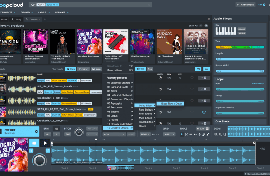
Task: Open Reverb Effect submenu
Action: [x=145, y=122]
